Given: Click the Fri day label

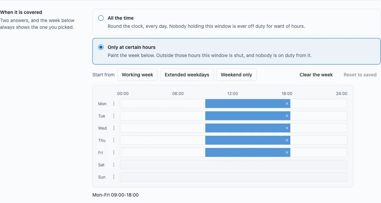Looking at the screenshot, I should (101, 152).
